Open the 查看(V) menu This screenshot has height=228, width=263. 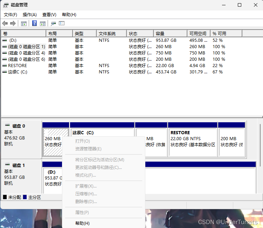tap(49, 15)
